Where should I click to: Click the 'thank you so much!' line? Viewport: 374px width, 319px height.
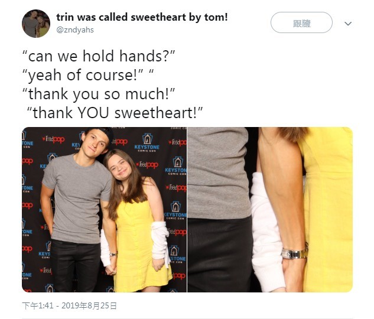point(99,94)
